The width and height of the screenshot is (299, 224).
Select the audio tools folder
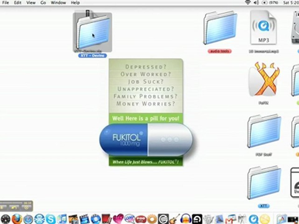[220, 28]
